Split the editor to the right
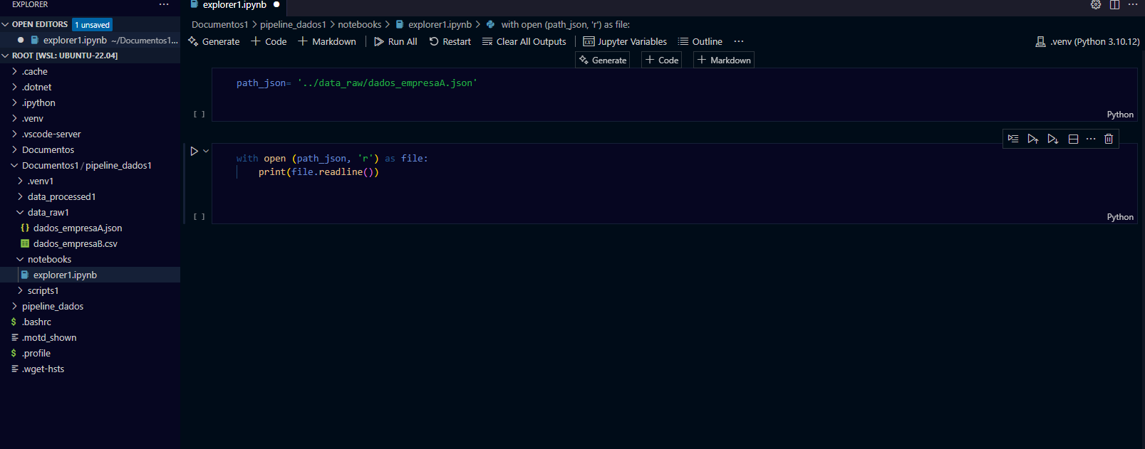The width and height of the screenshot is (1145, 449). (x=1114, y=5)
